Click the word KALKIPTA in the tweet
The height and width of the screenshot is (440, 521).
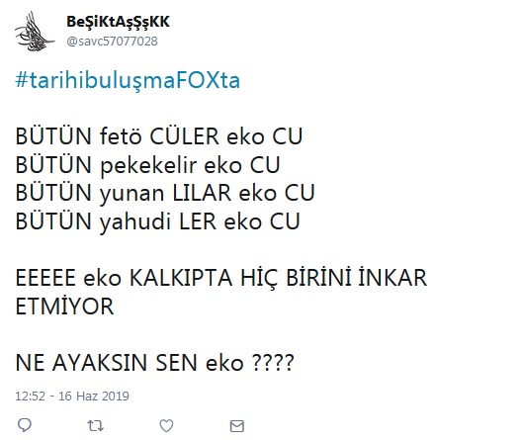pos(181,278)
